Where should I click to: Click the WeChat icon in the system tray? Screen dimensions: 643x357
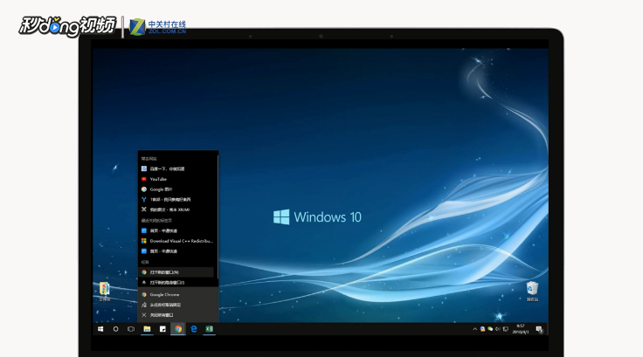click(490, 329)
